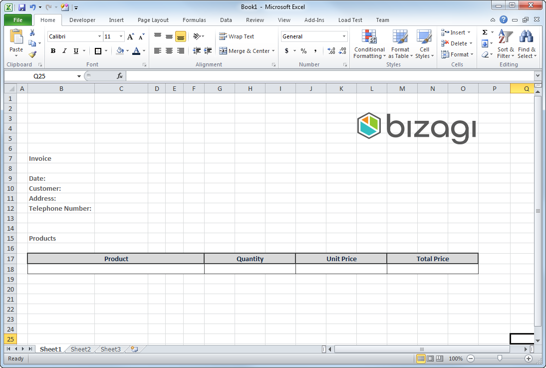This screenshot has height=368, width=546.
Task: Click the formula bar input
Action: 330,76
